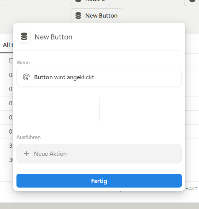Viewport: 199px width, 209px height.
Task: Confirm with the blue Fertig button
Action: (99, 181)
